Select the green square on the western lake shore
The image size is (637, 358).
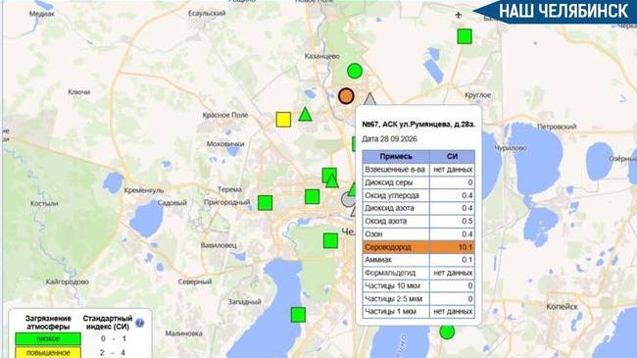click(x=298, y=315)
